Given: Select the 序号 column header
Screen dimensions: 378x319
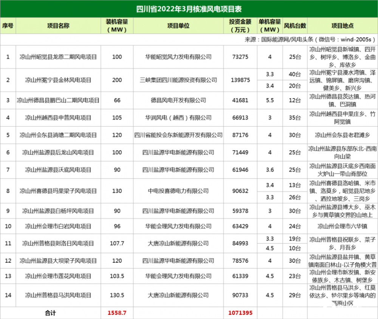Looking at the screenshot, I should point(8,26).
